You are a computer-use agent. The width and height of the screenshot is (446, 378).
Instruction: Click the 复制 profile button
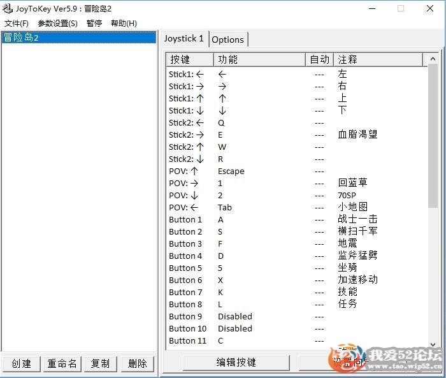pos(100,363)
